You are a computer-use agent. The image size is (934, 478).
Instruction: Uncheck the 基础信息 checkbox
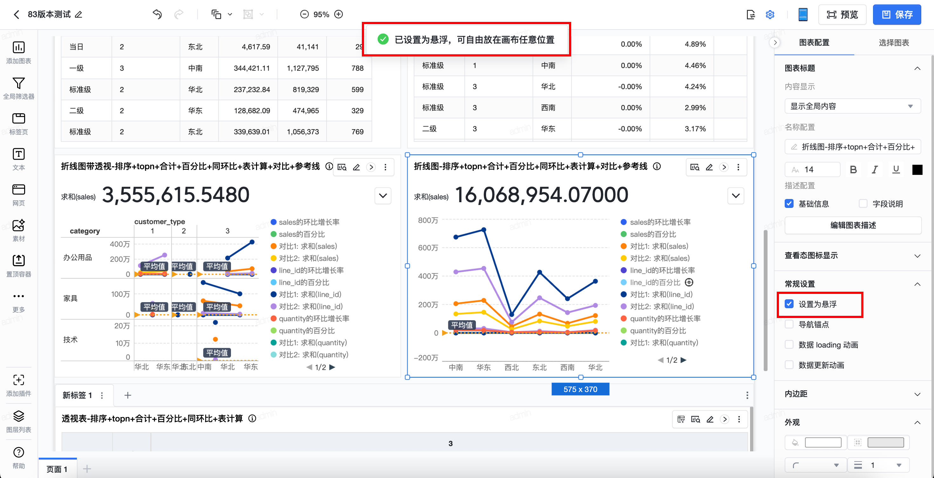[x=789, y=203]
